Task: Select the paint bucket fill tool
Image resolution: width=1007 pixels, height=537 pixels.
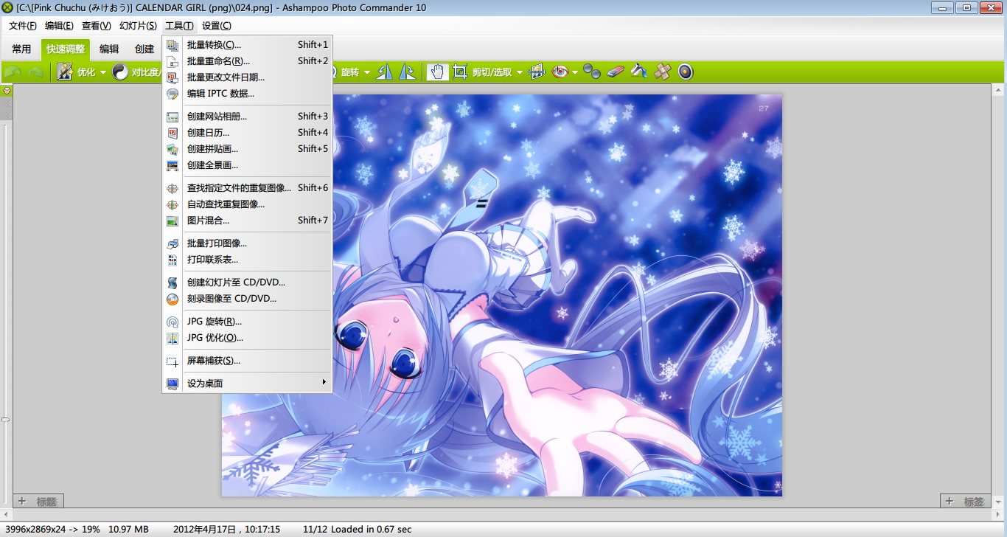Action: click(x=639, y=72)
